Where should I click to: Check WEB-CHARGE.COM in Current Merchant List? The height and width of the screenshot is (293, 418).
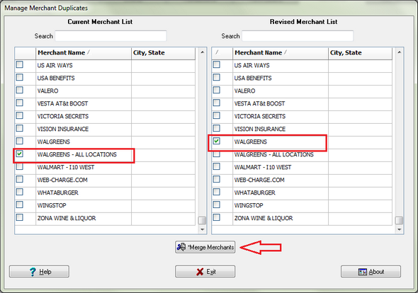tap(19, 179)
